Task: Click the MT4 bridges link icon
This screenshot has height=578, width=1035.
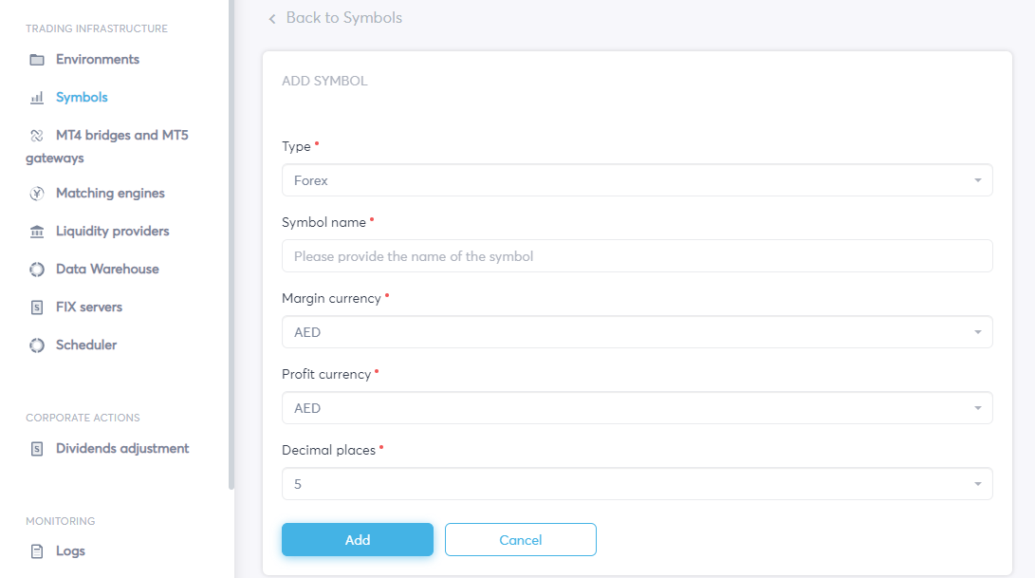Action: click(x=37, y=136)
